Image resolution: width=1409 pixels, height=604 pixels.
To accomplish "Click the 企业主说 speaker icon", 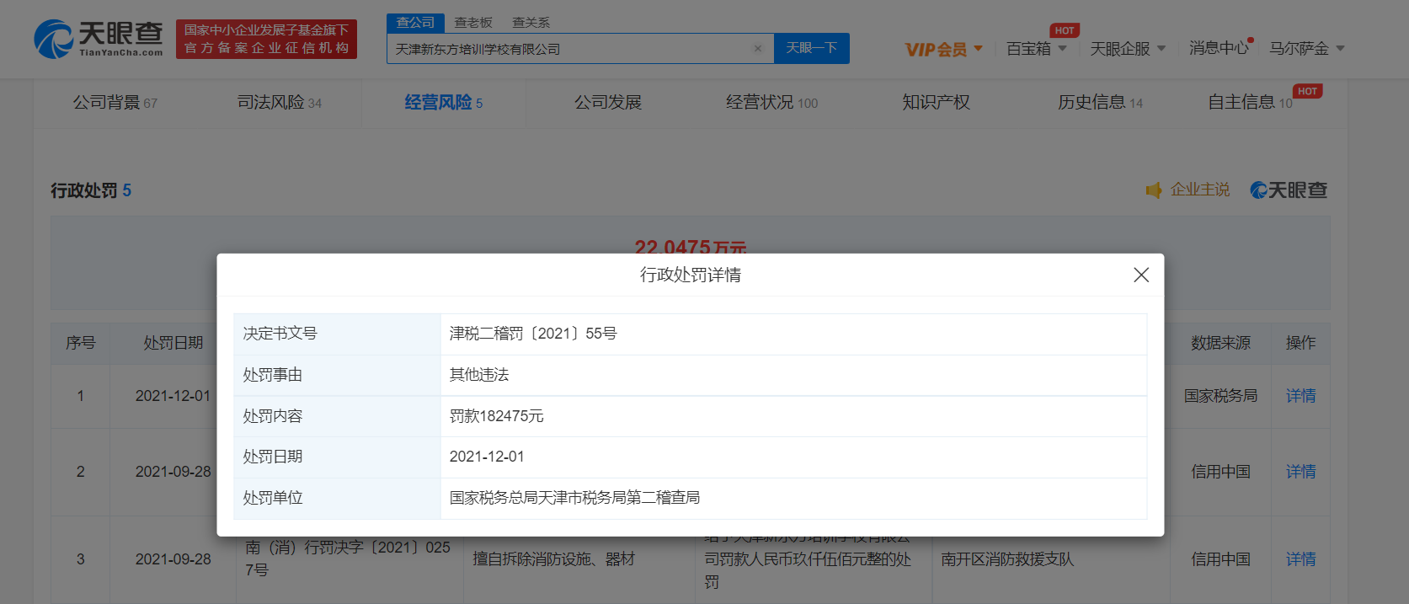I will (1154, 190).
